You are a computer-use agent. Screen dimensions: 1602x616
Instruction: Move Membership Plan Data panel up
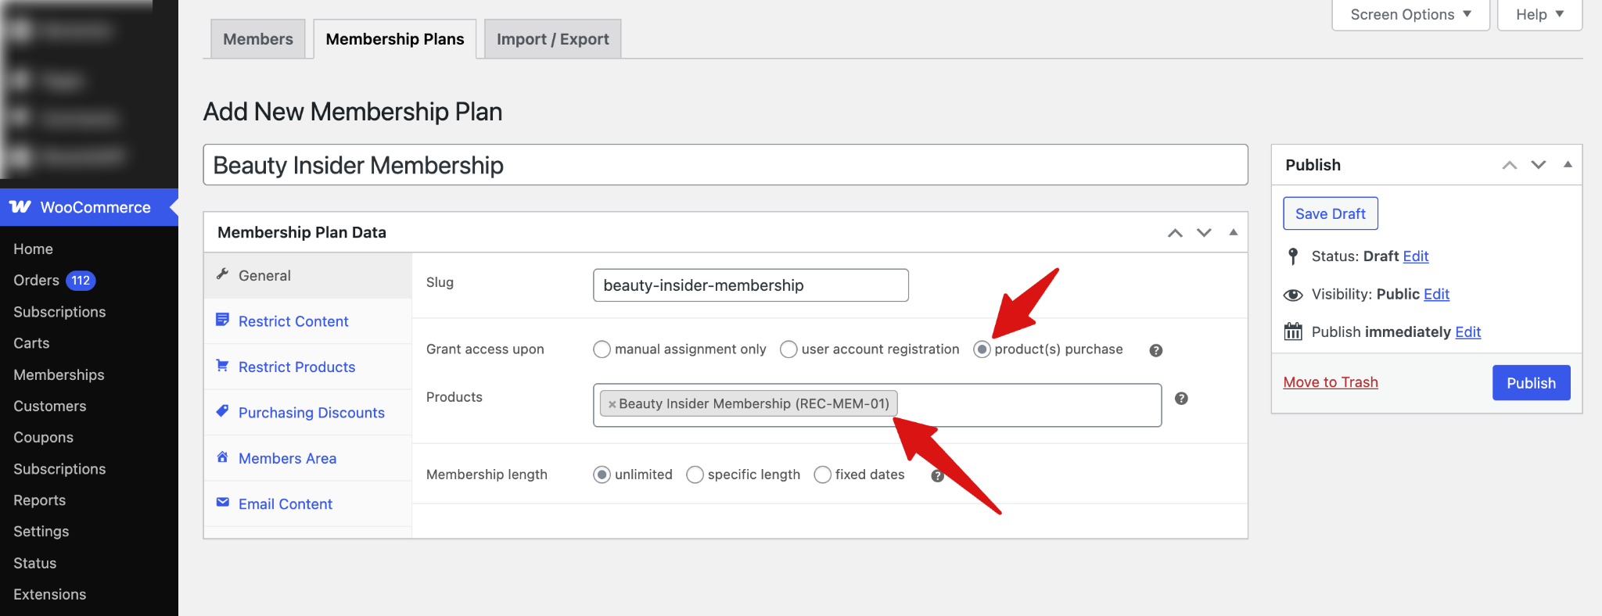click(x=1175, y=233)
